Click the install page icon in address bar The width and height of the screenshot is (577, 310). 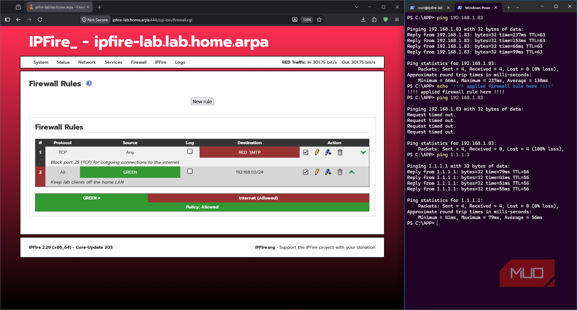click(295, 20)
